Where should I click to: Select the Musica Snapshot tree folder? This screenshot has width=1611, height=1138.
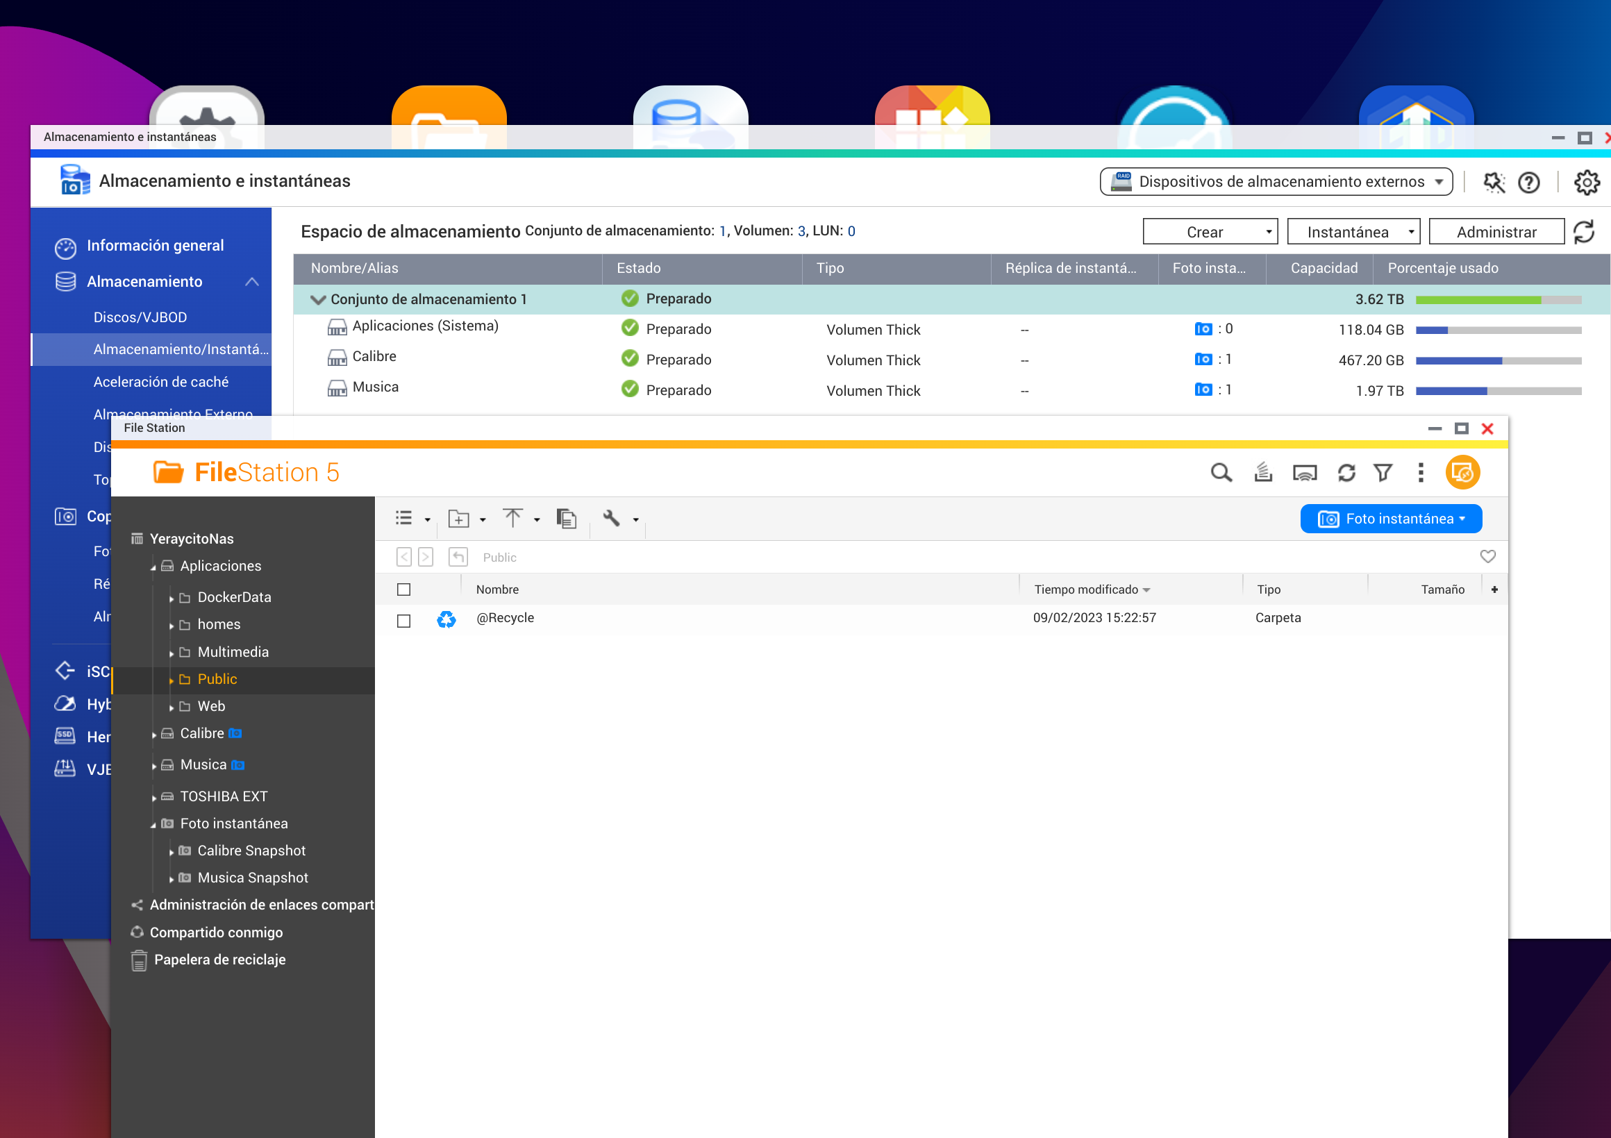[x=253, y=878]
